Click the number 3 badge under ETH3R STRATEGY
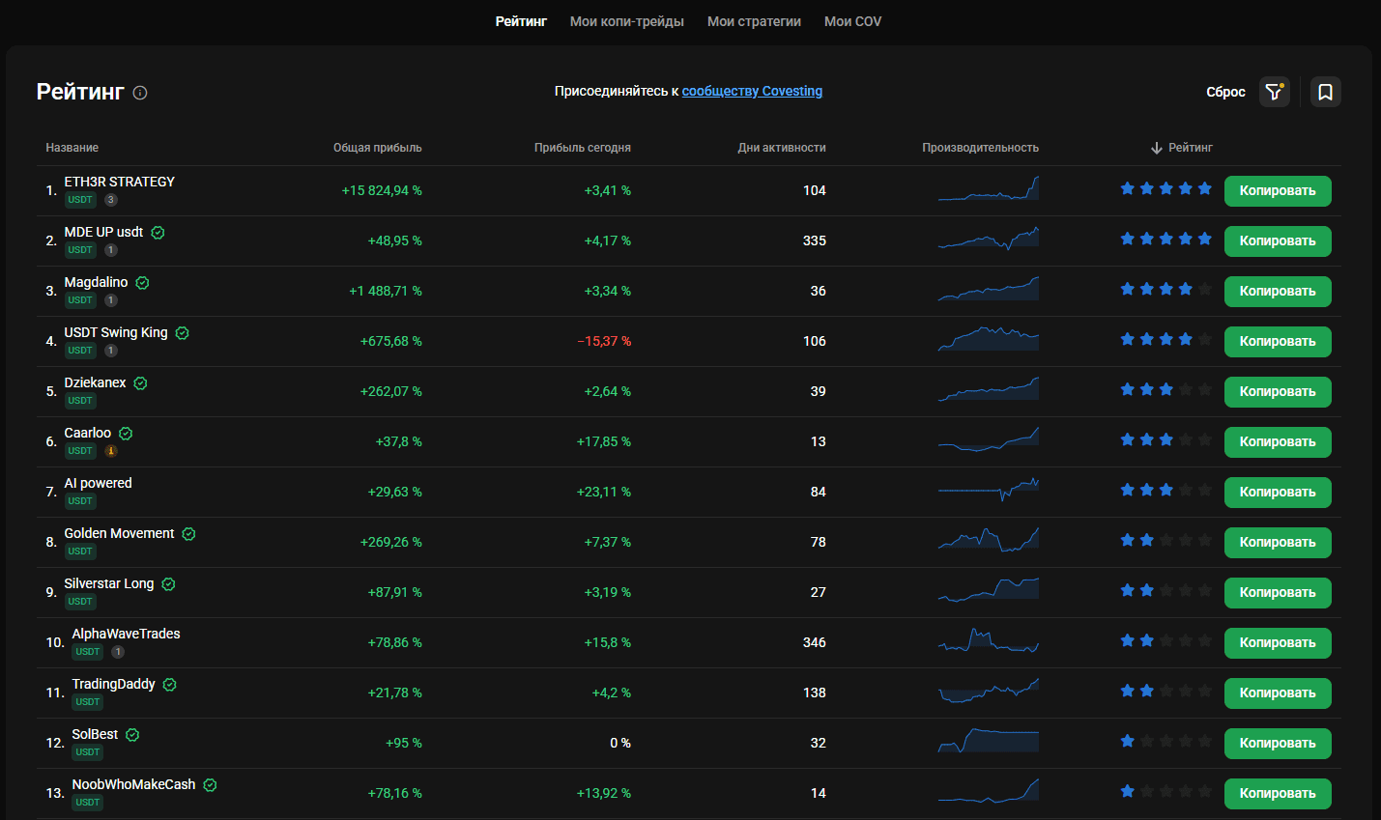Image resolution: width=1381 pixels, height=820 pixels. tap(111, 200)
